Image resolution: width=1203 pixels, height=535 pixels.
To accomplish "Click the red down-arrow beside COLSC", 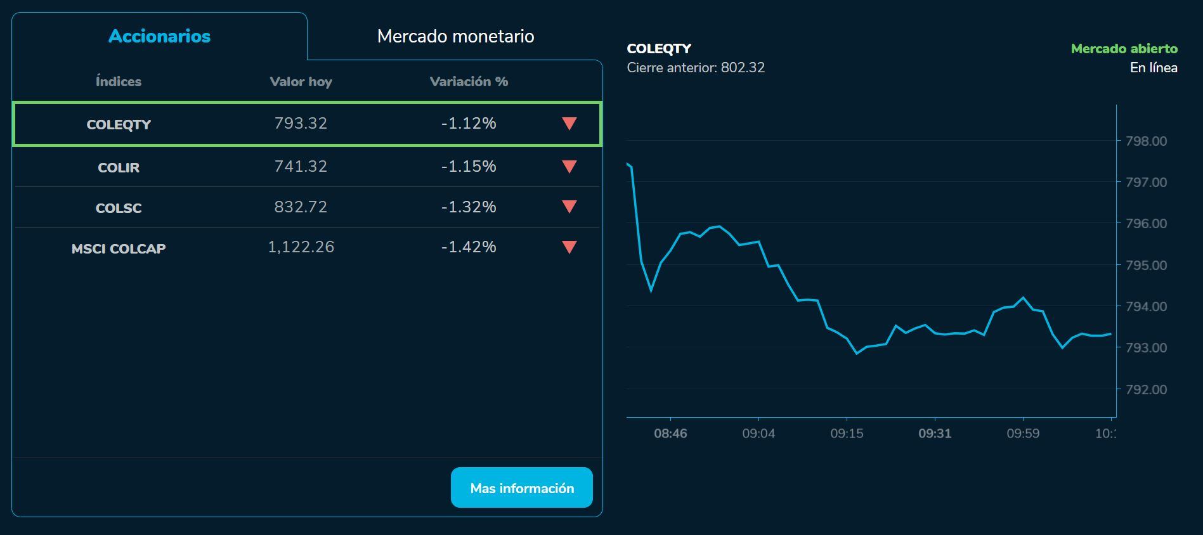I will [x=569, y=207].
